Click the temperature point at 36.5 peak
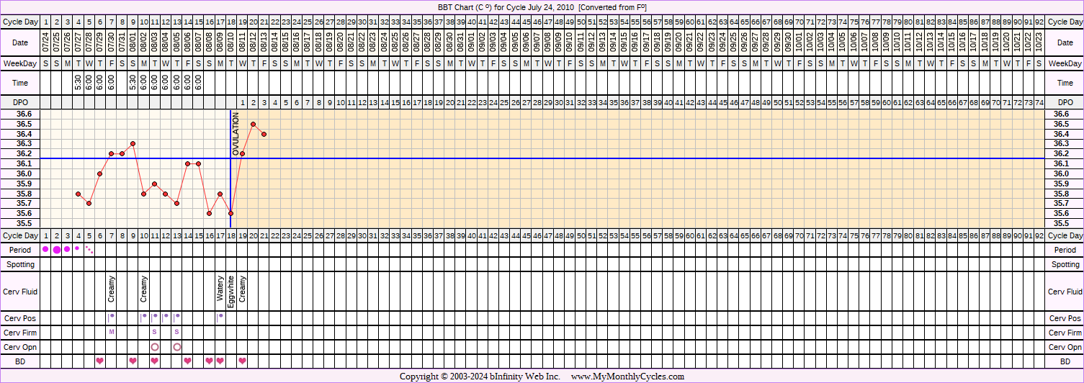 pos(253,124)
